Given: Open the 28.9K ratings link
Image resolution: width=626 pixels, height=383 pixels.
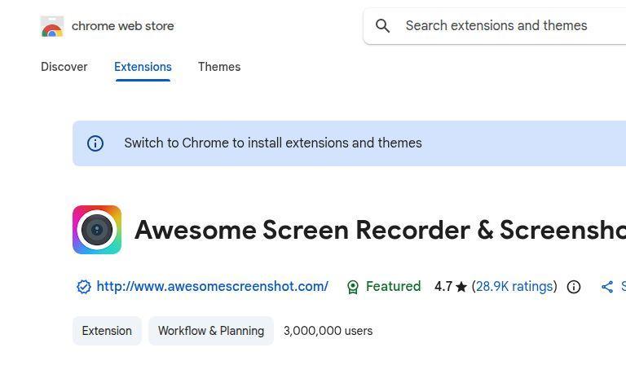Looking at the screenshot, I should click(x=514, y=287).
